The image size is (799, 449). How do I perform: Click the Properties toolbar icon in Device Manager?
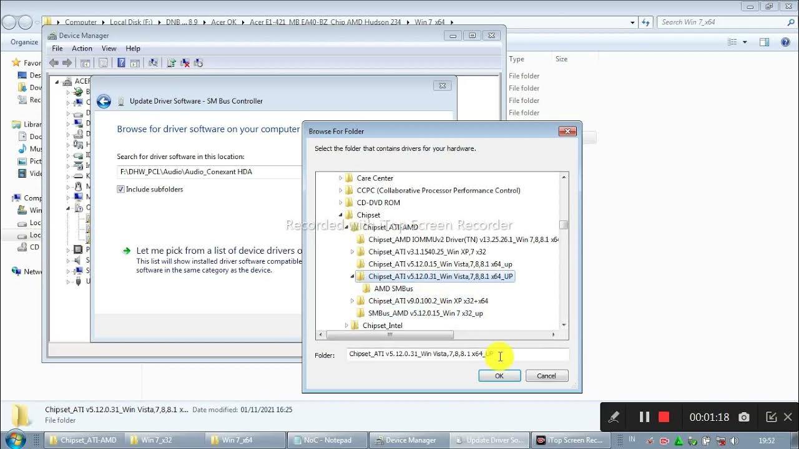click(104, 63)
